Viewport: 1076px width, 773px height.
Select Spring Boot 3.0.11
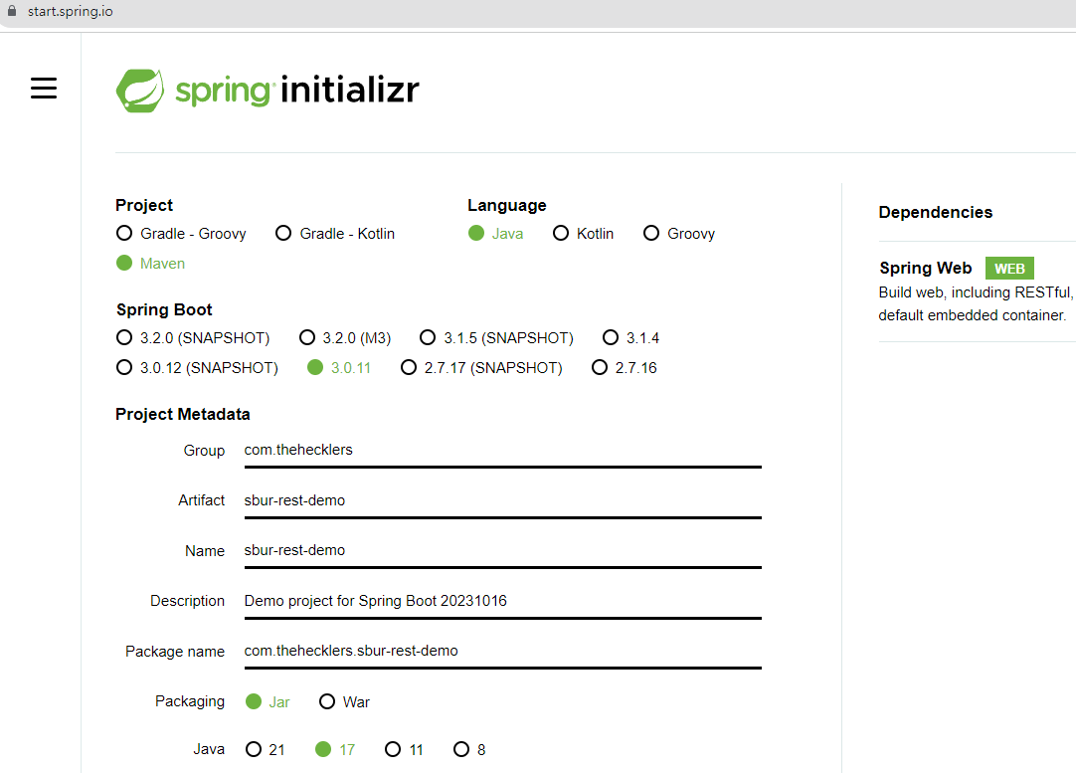coord(339,367)
